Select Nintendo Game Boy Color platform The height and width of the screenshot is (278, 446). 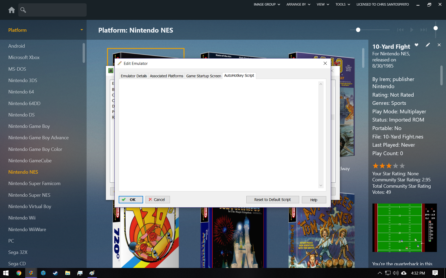[35, 149]
